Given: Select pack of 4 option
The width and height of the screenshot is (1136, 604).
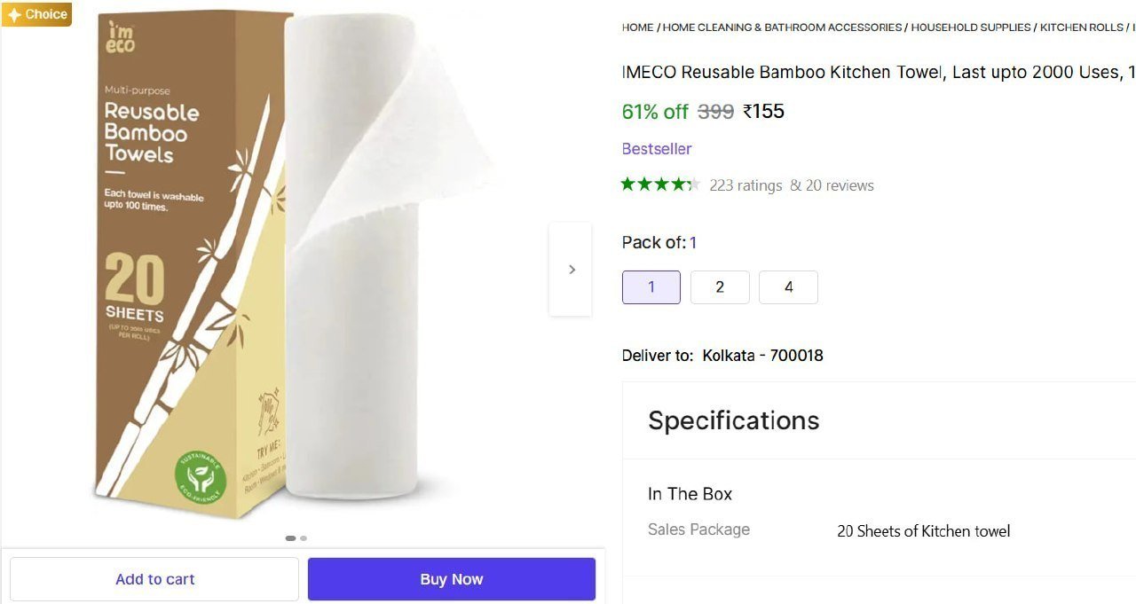Looking at the screenshot, I should click(788, 287).
